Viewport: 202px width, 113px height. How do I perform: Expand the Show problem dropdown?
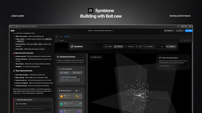(x=33, y=104)
